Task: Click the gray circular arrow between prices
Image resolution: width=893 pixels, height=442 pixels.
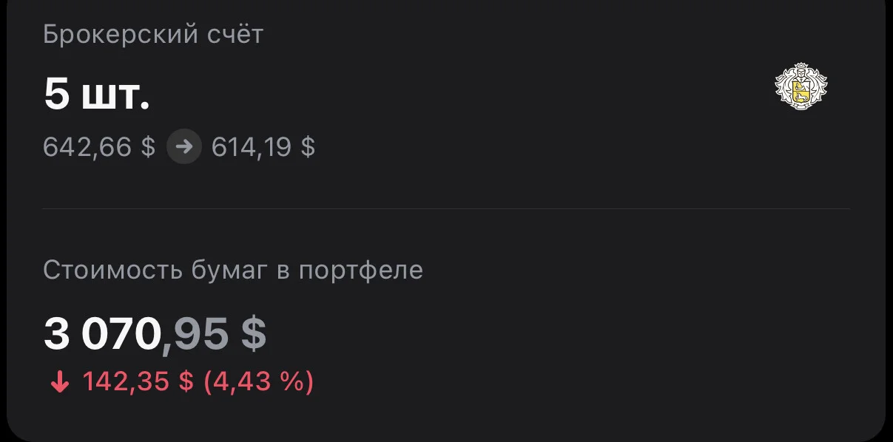Action: 183,146
